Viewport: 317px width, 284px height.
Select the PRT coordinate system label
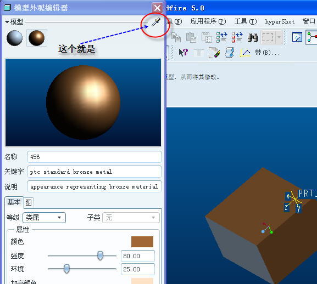307,194
